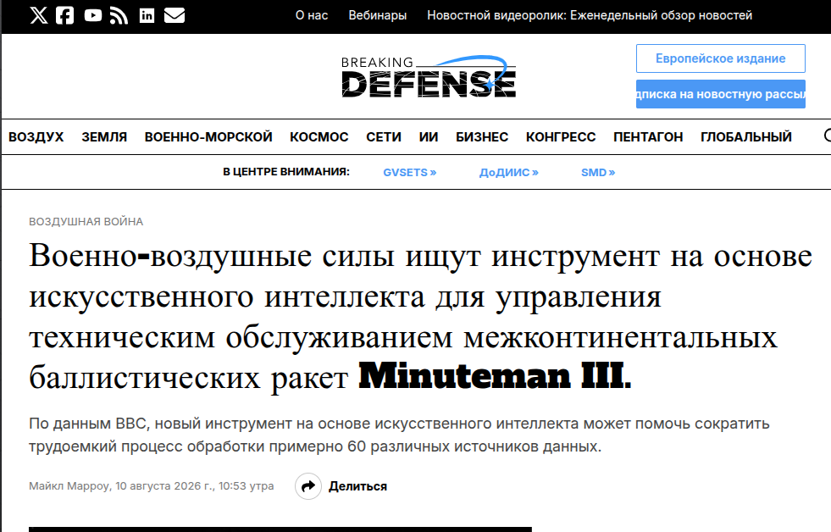
Task: Open the Facebook social icon
Action: tap(64, 15)
